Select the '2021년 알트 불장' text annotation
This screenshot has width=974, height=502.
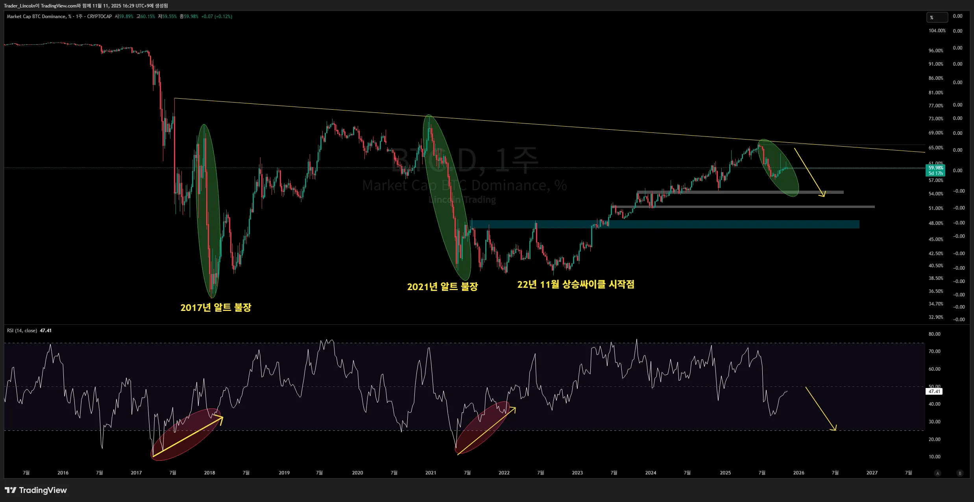(442, 287)
